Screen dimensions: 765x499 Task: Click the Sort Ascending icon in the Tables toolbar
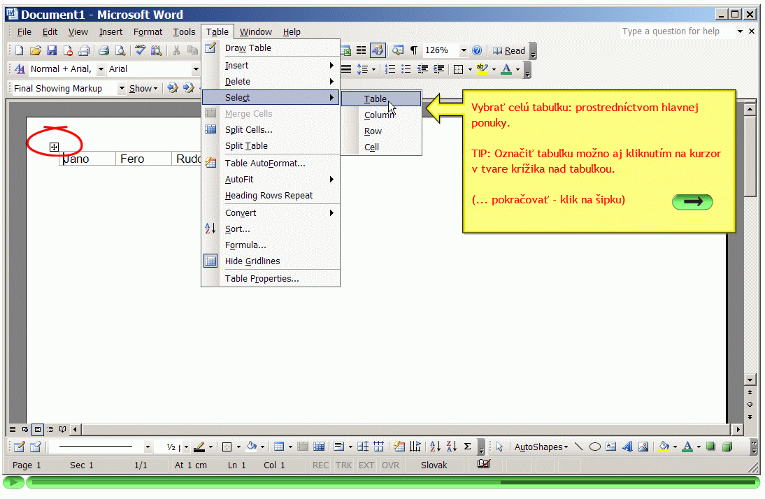(x=435, y=447)
